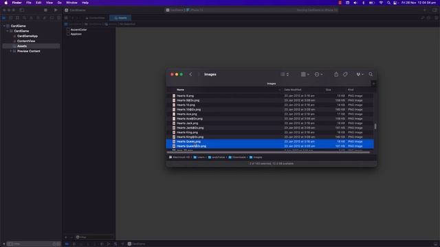The width and height of the screenshot is (440, 247).
Task: Open File menu
Action: click(x=29, y=3)
